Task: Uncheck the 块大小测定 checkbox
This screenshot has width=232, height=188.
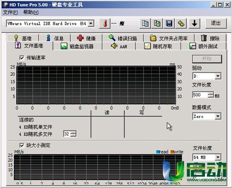Action: tap(22, 146)
